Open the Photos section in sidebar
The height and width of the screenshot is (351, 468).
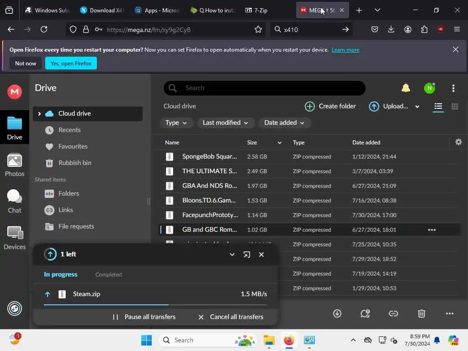(x=14, y=165)
